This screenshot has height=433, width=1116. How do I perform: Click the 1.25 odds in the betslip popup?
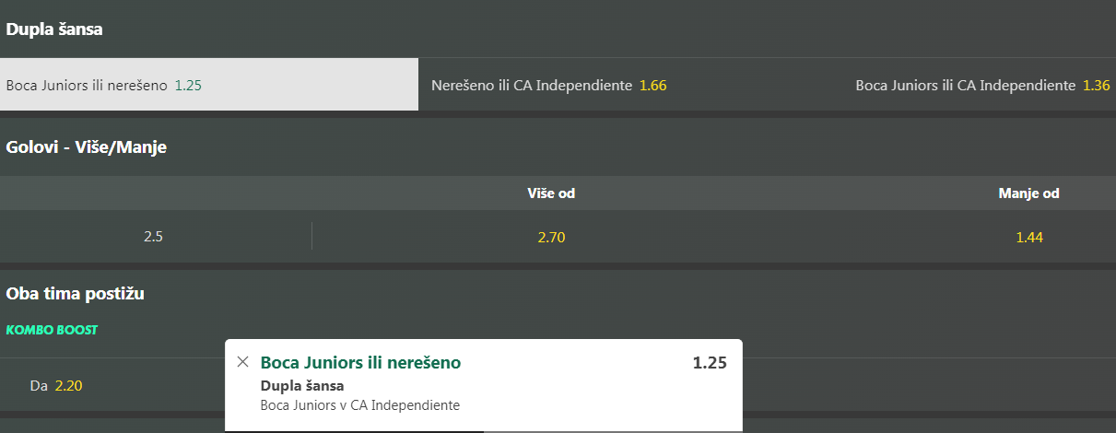coord(710,362)
